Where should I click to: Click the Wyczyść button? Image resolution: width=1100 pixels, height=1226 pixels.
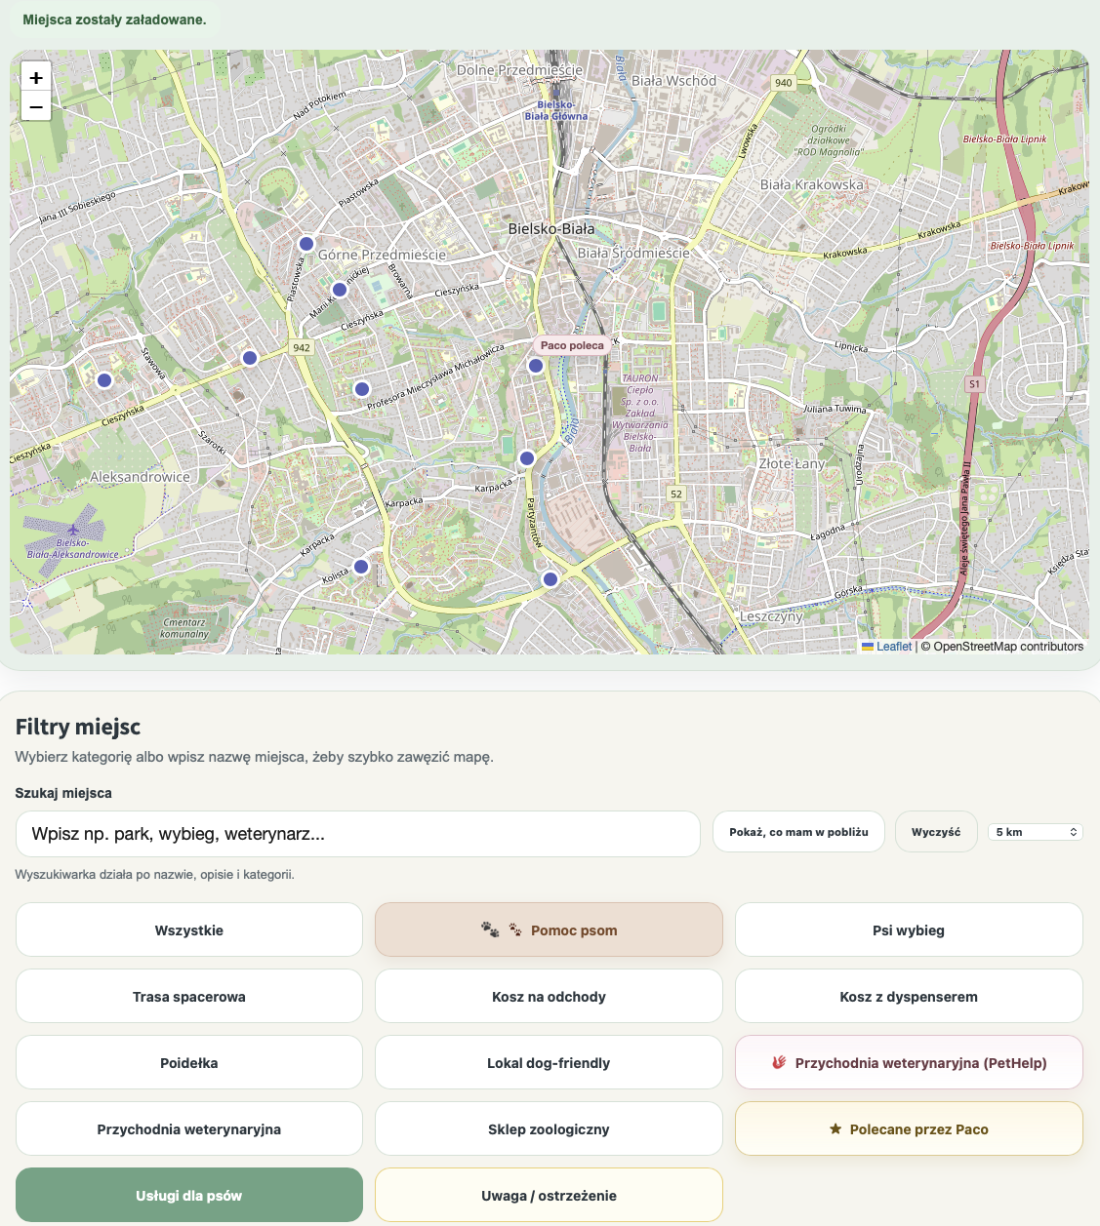[936, 832]
